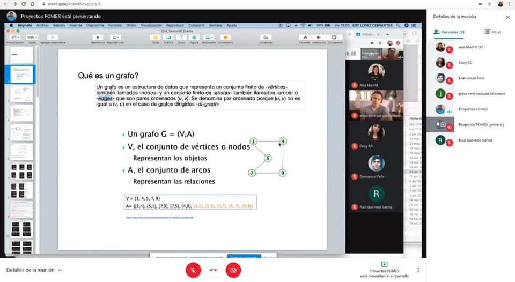The height and width of the screenshot is (282, 515).
Task: Select Ana Madrid (Tú) in participants list
Action: (470, 47)
